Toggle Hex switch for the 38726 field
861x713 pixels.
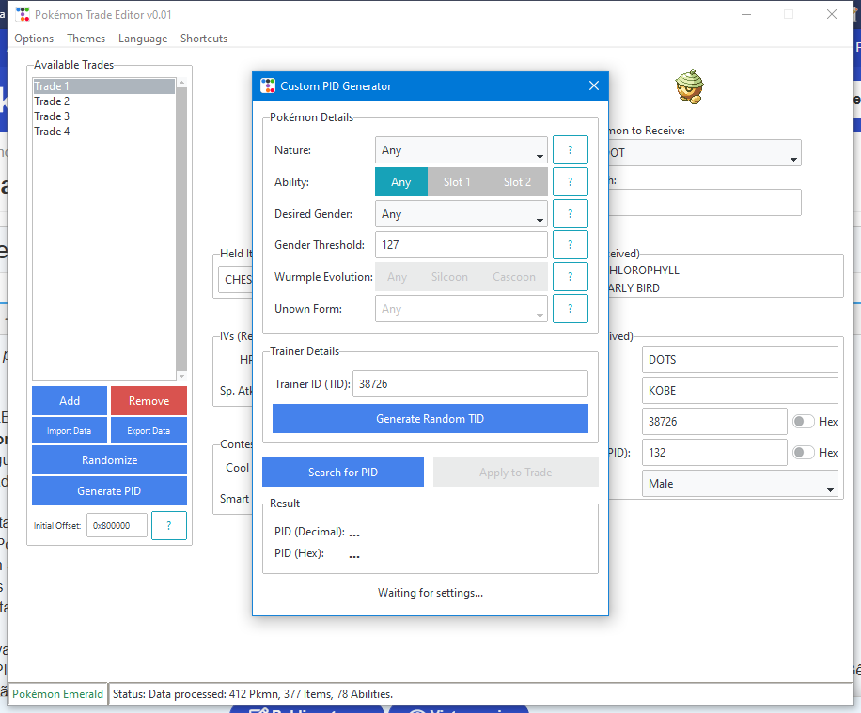click(804, 422)
